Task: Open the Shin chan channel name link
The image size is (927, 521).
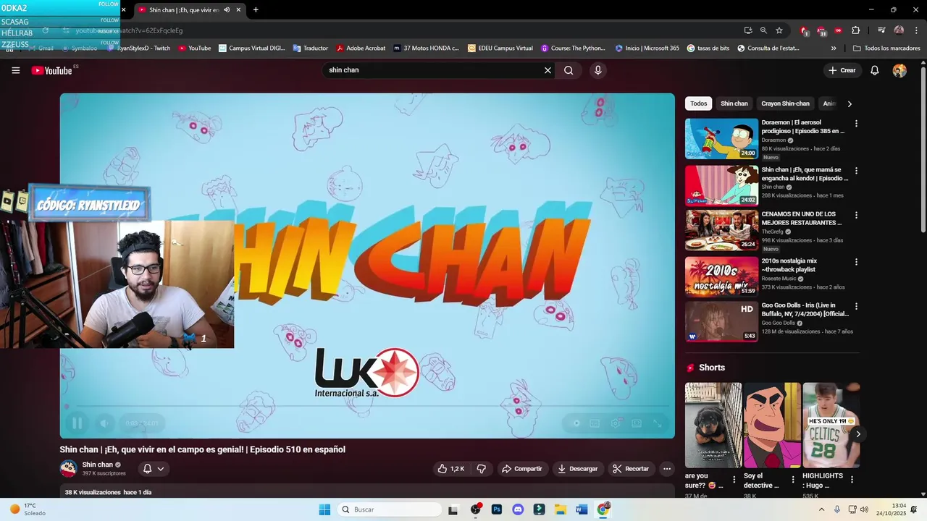Action: [97, 465]
